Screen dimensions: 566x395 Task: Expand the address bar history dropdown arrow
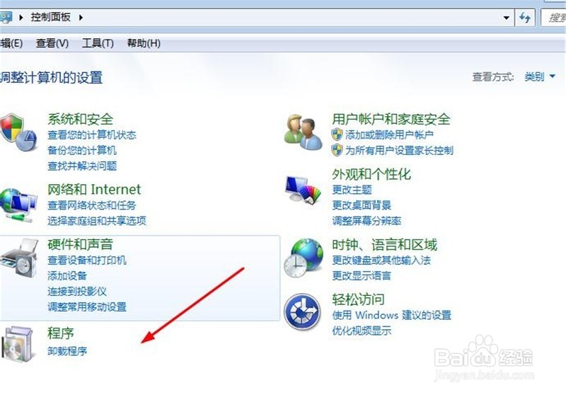click(x=507, y=17)
